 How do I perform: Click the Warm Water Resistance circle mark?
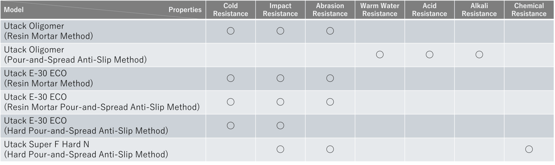pyautogui.click(x=380, y=55)
